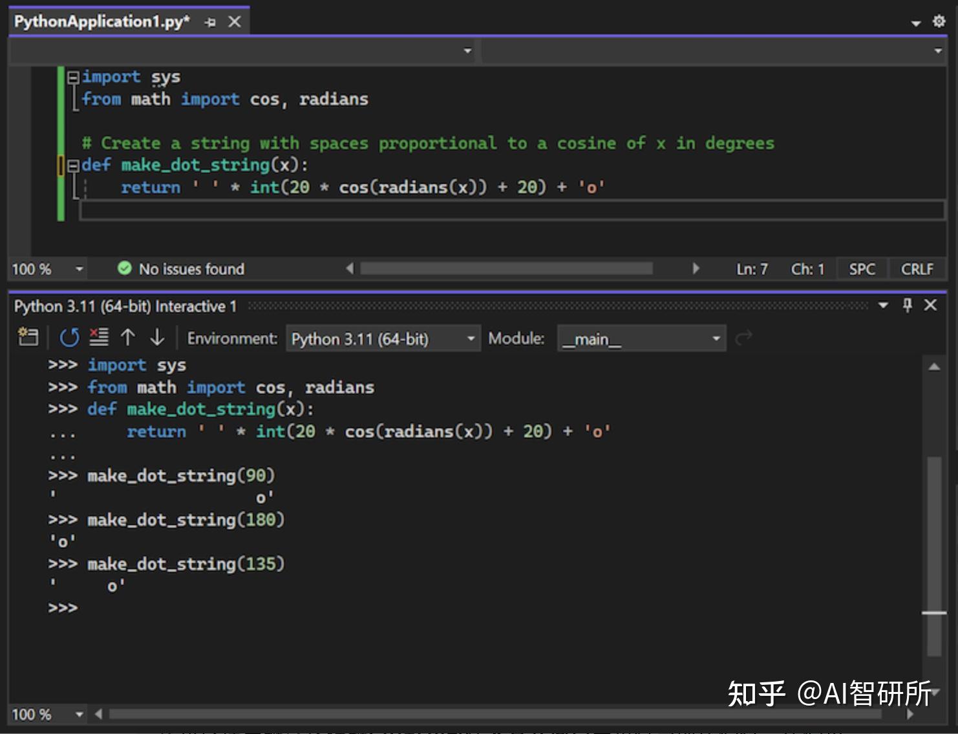Go to next history command arrow

157,337
